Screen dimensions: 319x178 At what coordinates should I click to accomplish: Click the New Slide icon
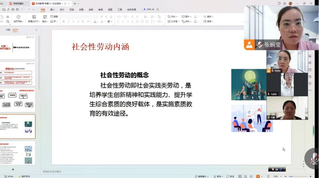(x=34, y=17)
